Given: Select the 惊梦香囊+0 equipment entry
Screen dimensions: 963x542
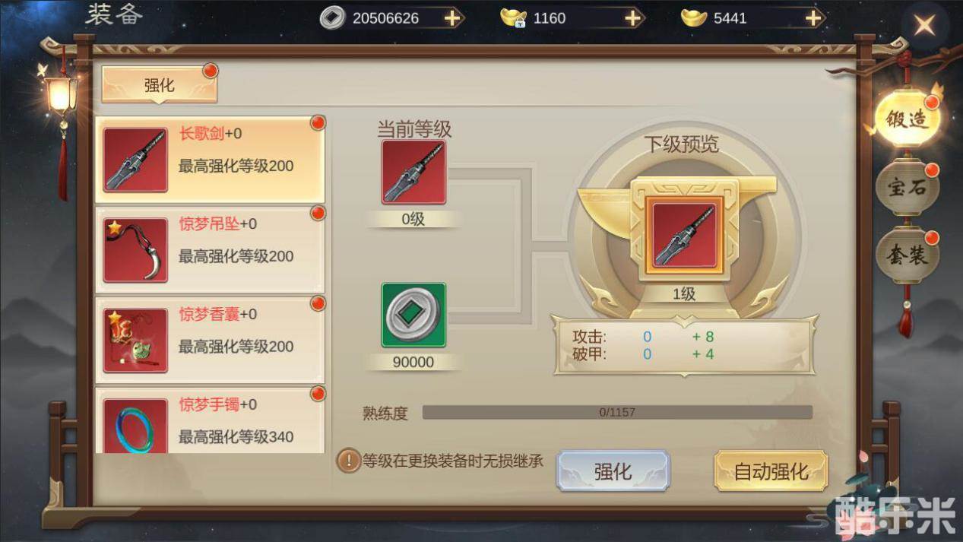Looking at the screenshot, I should pyautogui.click(x=210, y=340).
